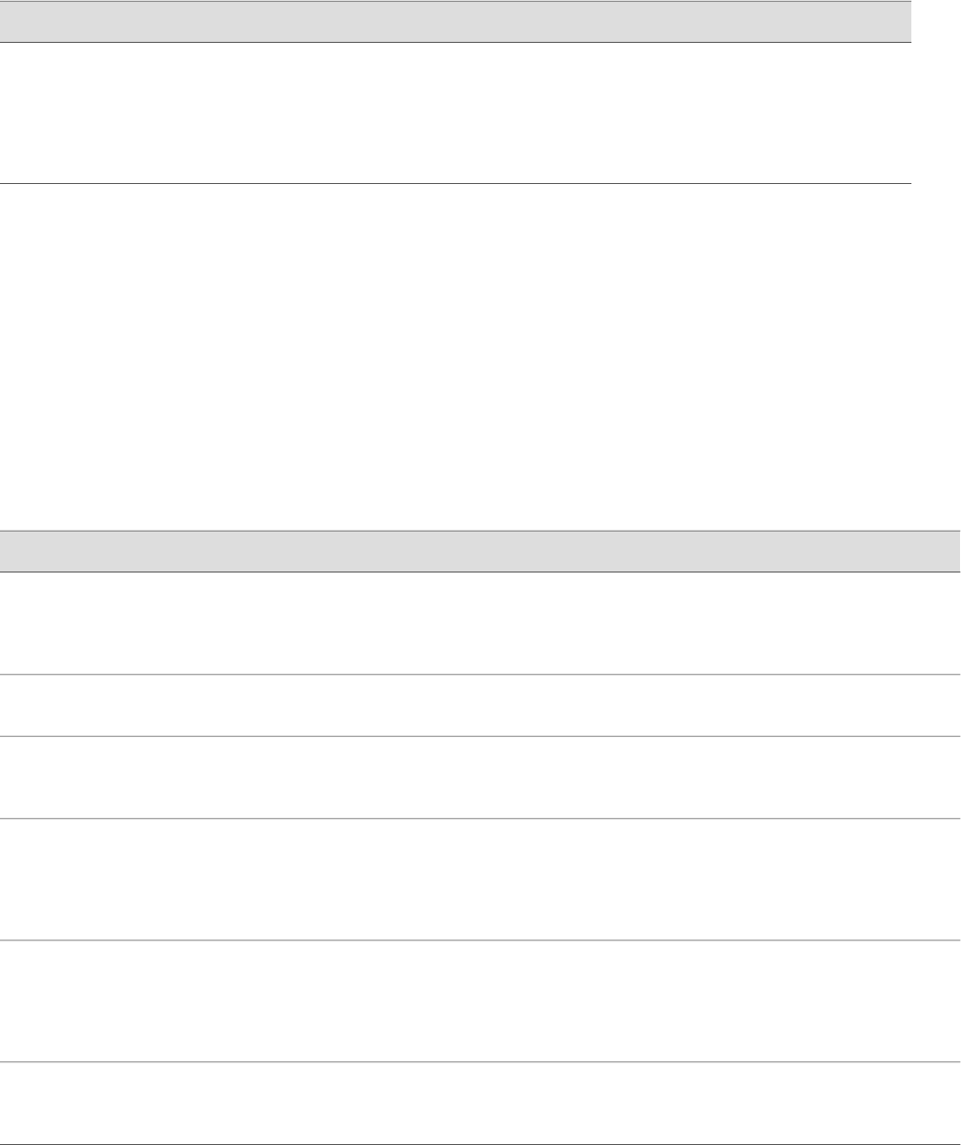Click the divider between lower table rows four and five
This screenshot has width=961, height=1145.
[480, 940]
